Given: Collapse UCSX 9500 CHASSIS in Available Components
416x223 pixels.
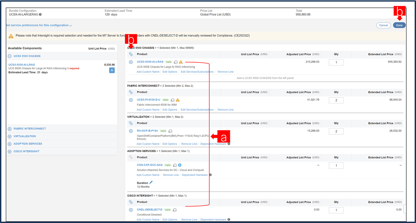Looking at the screenshot, I should coord(9,56).
